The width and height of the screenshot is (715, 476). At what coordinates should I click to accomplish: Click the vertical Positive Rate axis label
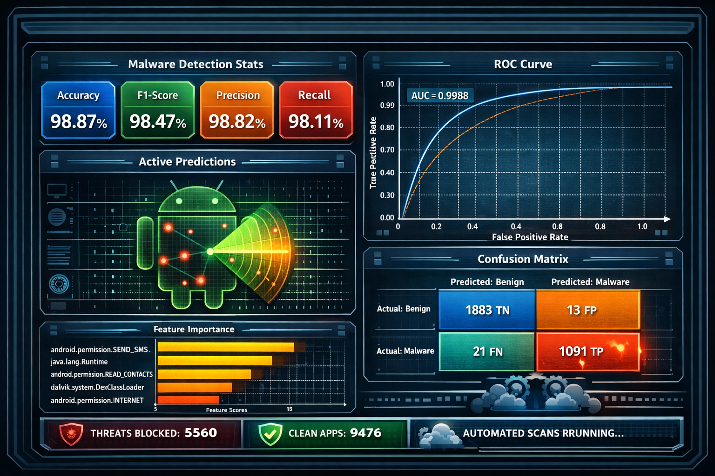(x=373, y=153)
